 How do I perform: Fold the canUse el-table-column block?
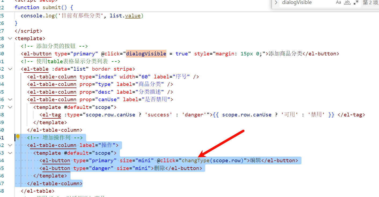point(10,99)
